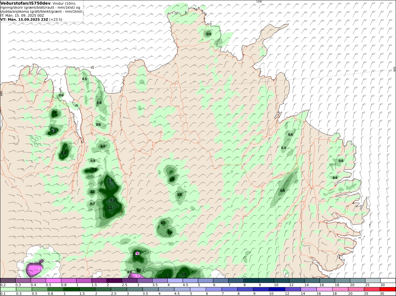Image resolution: width=396 pixels, height=296 pixels.
Task: Click the 3.1 precipitation value on the map
Action: [x=110, y=180]
